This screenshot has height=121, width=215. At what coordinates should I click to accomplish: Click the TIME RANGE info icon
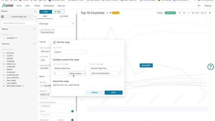50,65
